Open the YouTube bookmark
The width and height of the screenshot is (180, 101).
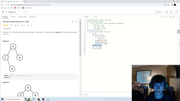(x=17, y=8)
